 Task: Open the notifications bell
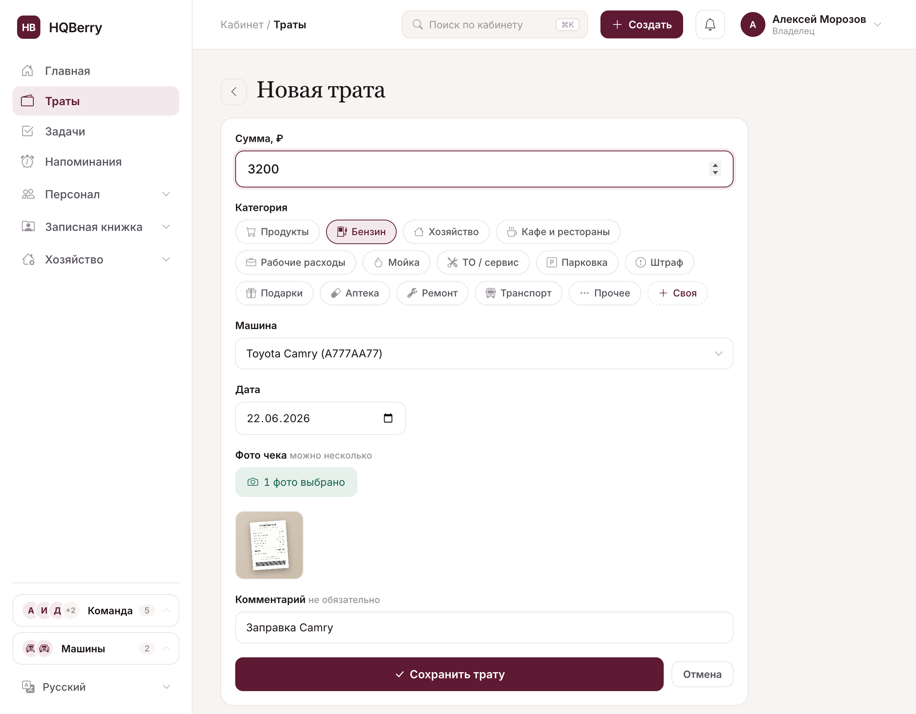(x=710, y=25)
